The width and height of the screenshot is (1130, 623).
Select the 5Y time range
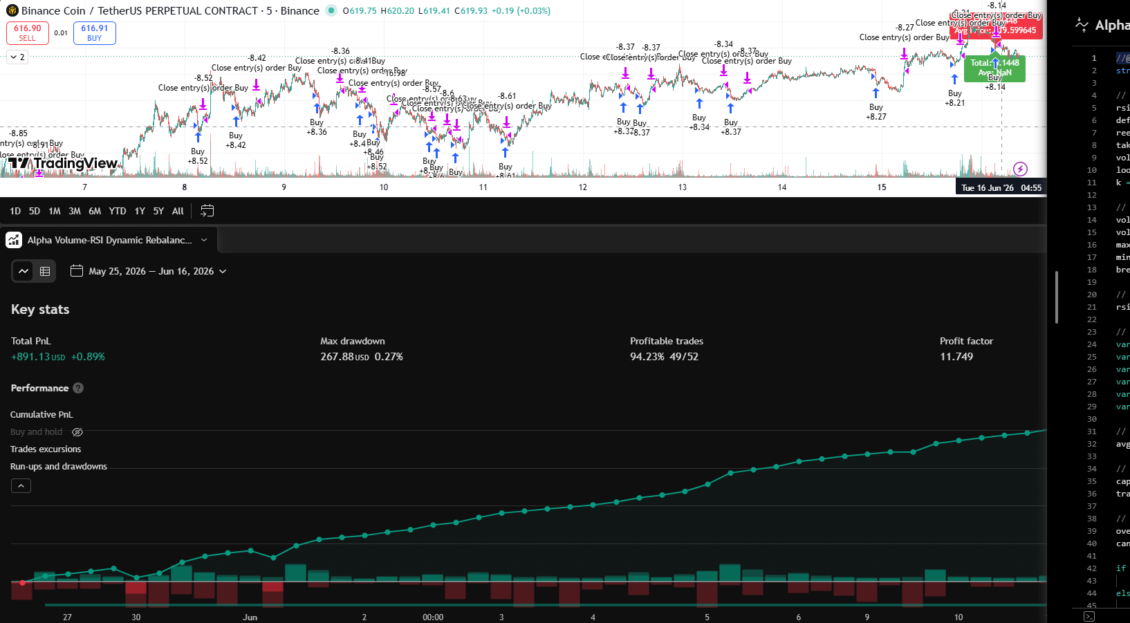[158, 211]
